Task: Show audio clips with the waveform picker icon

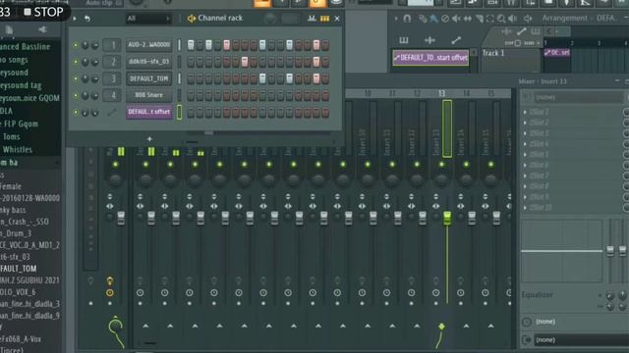Action: coord(429,40)
